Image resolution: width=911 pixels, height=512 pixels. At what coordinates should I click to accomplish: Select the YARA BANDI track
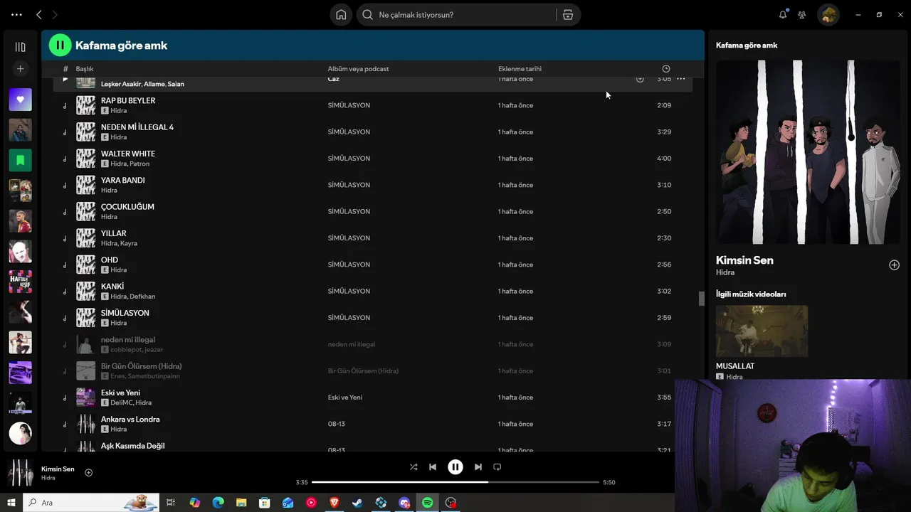click(x=123, y=181)
